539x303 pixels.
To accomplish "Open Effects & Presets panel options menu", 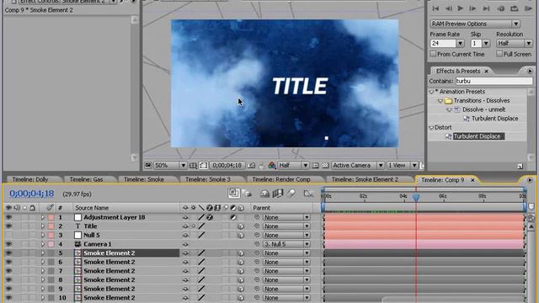I will 530,71.
